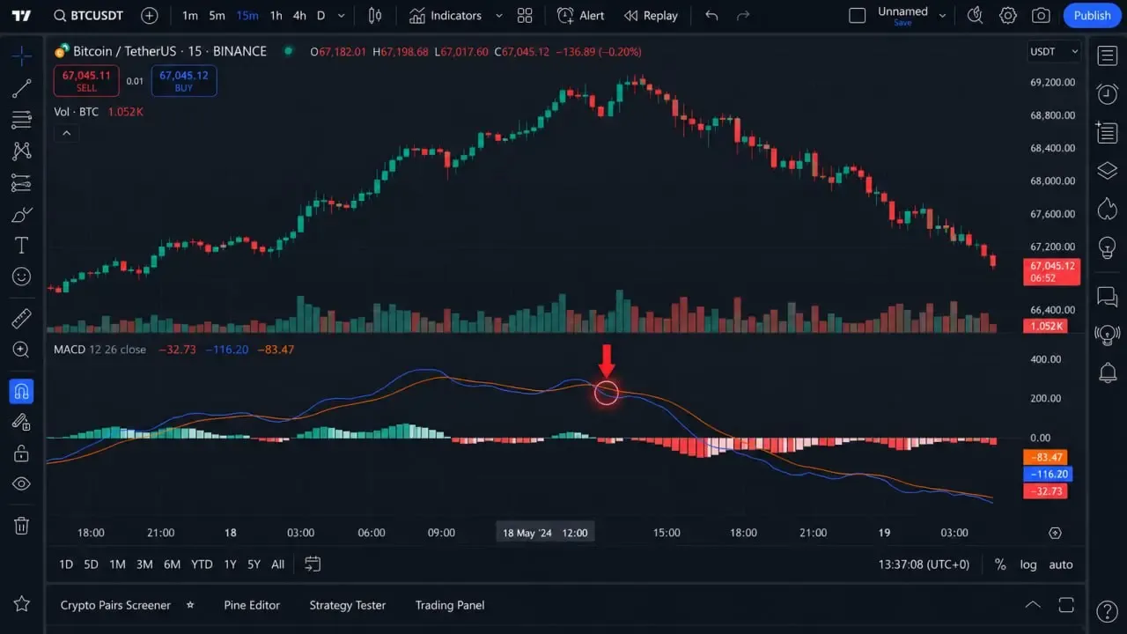
Task: Toggle the log scale
Action: click(x=1028, y=564)
